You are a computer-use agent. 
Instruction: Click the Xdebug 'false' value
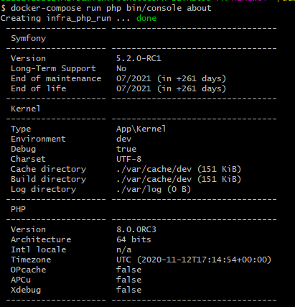(129, 290)
